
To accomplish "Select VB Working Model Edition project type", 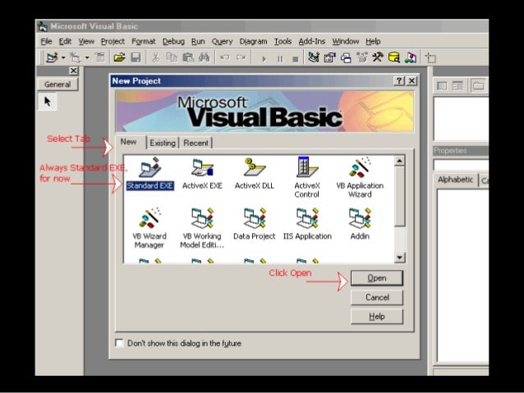I will [x=202, y=228].
